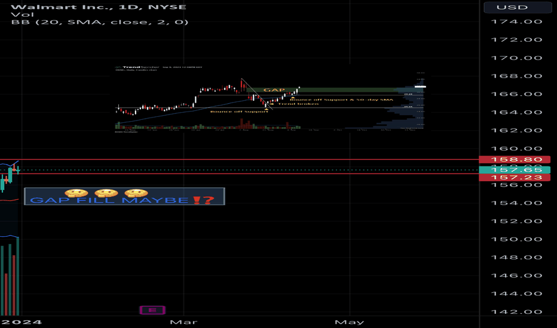The width and height of the screenshot is (557, 328).
Task: Select the GAP FILL MAYBE text box
Action: 124,196
